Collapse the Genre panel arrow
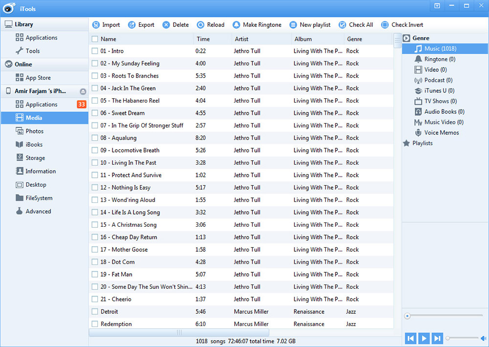The image size is (489, 347). point(406,38)
